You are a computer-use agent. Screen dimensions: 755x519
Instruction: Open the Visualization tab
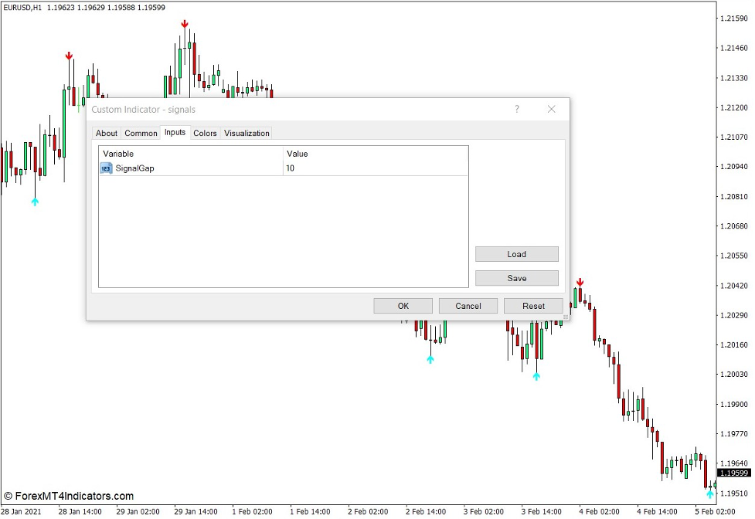pos(247,133)
